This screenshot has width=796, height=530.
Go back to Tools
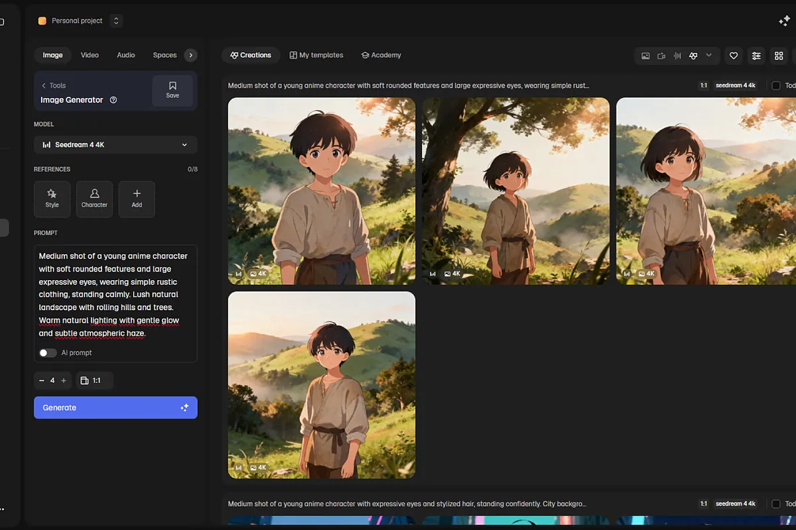pyautogui.click(x=54, y=85)
